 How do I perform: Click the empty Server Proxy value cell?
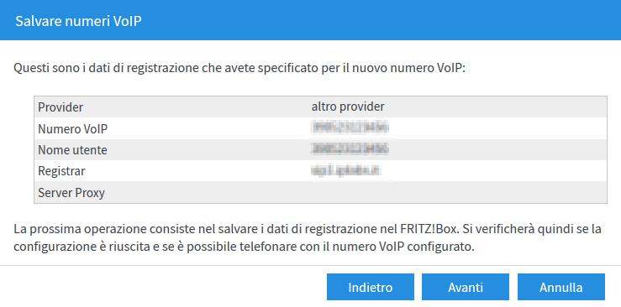click(458, 192)
